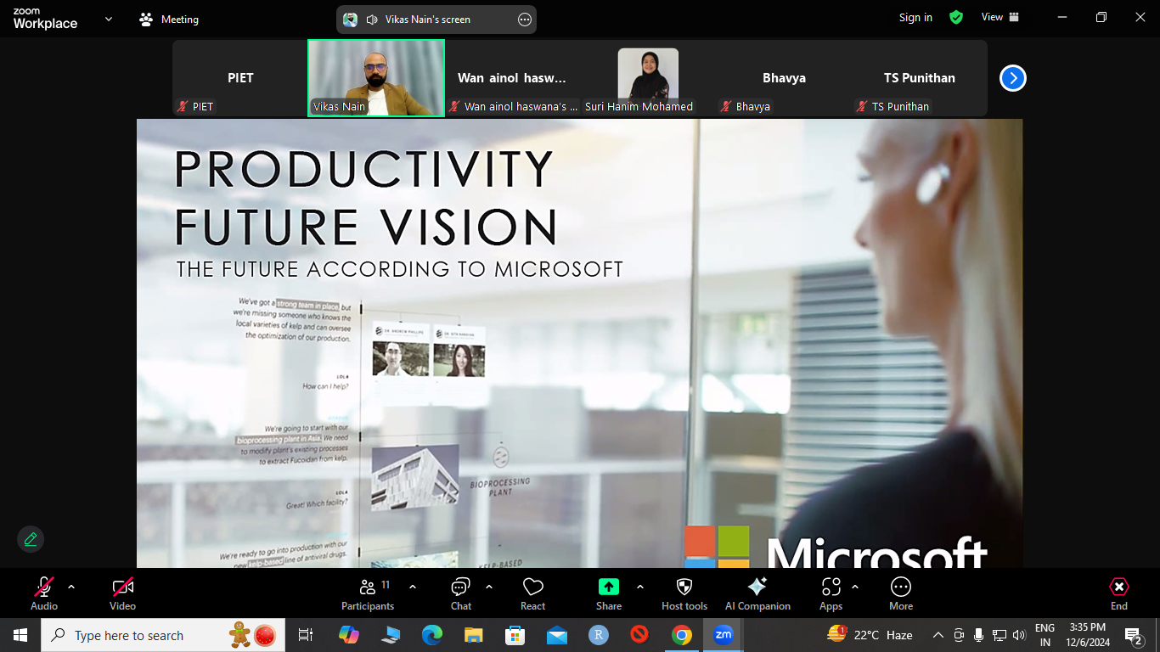Show next participants with the right arrow
Screen dimensions: 1160x652
coord(1012,78)
